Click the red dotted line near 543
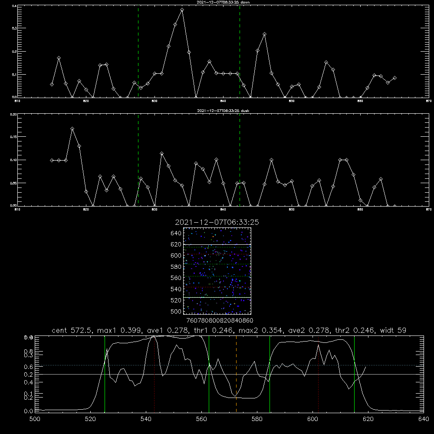The height and width of the screenshot is (434, 434). tap(154, 374)
